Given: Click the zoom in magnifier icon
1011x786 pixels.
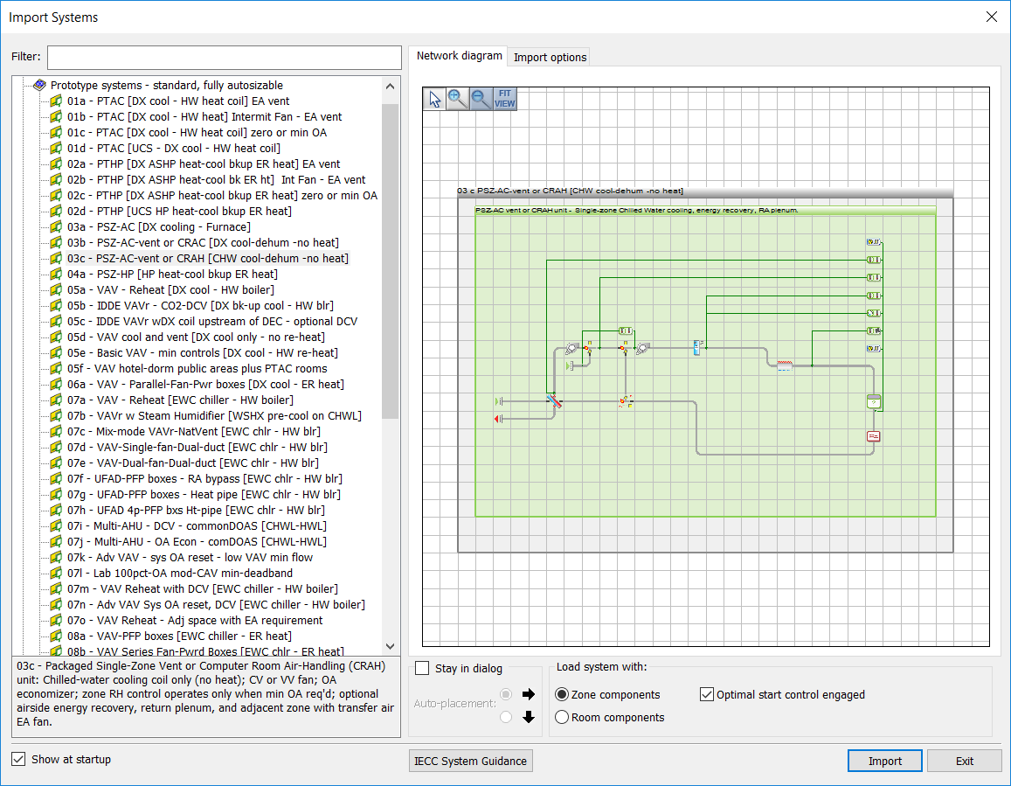Looking at the screenshot, I should click(x=458, y=99).
